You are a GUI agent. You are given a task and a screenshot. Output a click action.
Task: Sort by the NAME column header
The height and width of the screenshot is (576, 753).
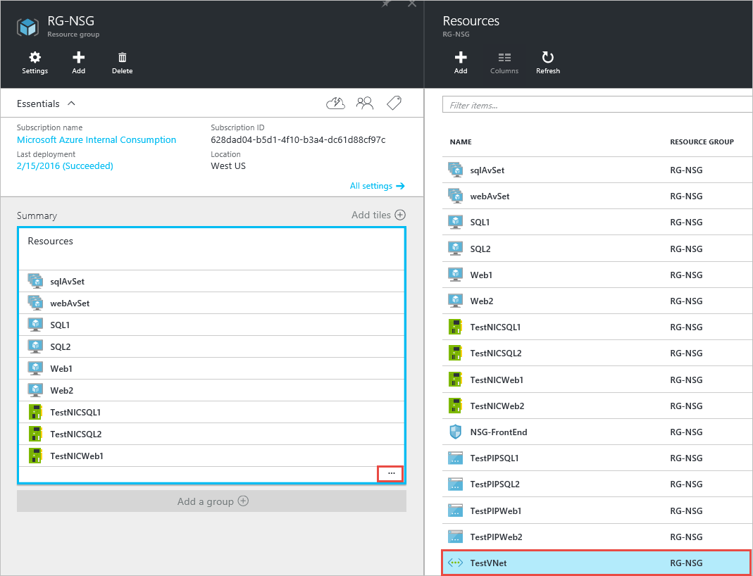pos(461,142)
